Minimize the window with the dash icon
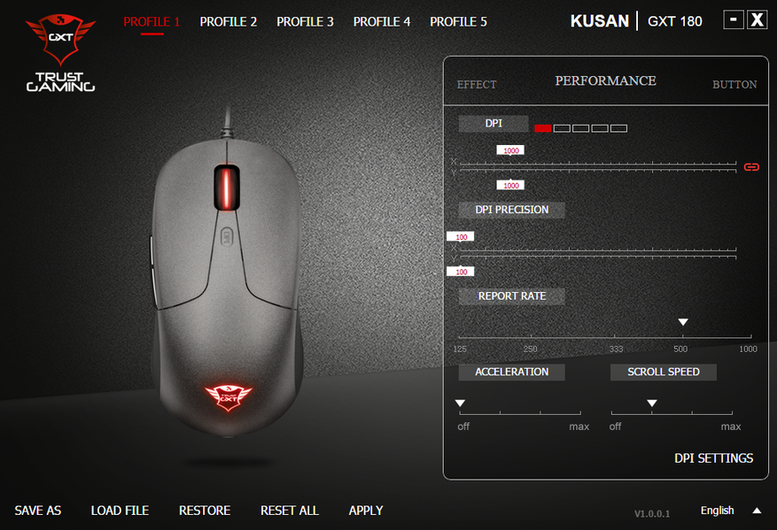Screen dimensions: 777x530 [734, 20]
